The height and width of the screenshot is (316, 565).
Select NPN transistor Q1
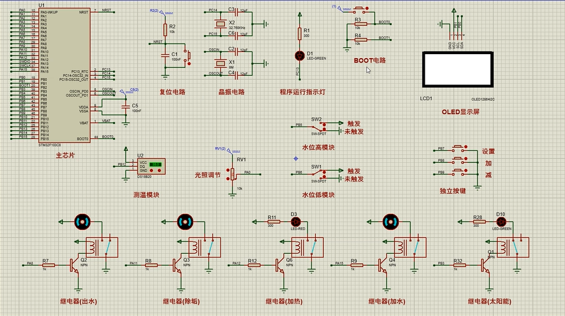pos(485,266)
